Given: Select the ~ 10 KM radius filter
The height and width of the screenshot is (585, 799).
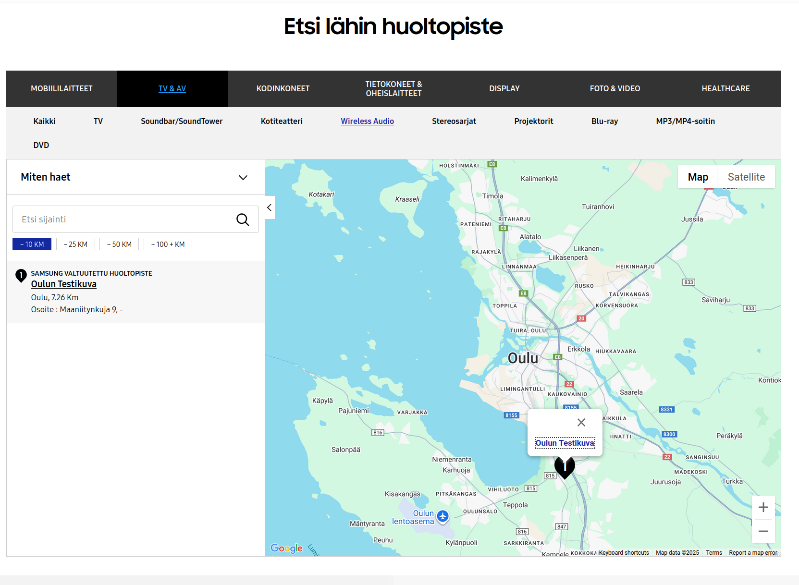Looking at the screenshot, I should (x=32, y=244).
